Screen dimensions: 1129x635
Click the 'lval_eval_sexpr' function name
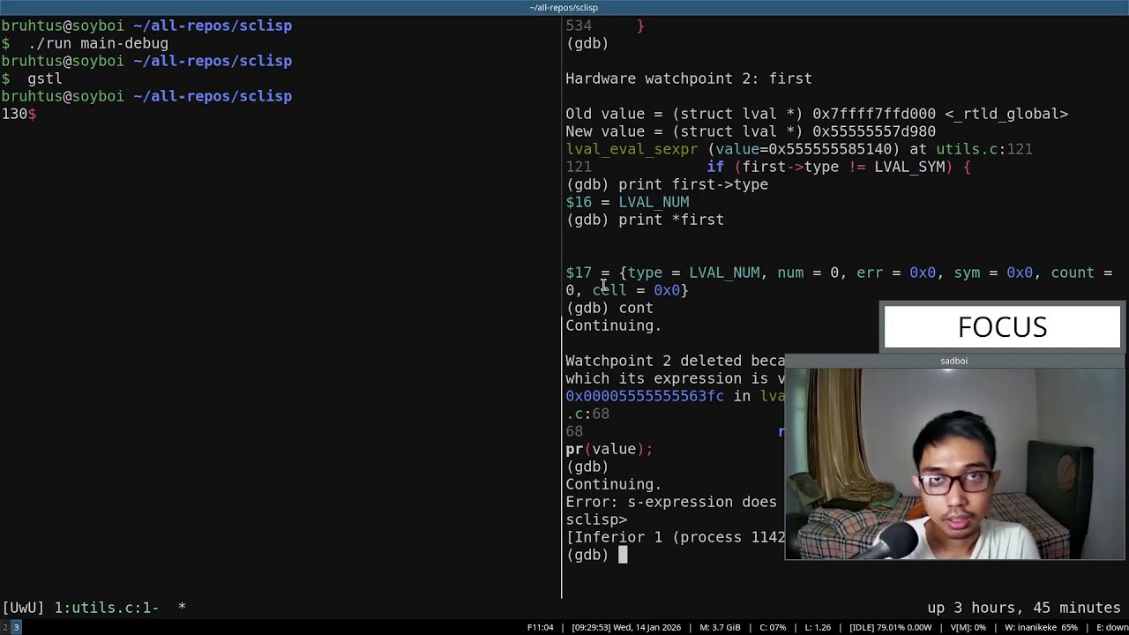pyautogui.click(x=632, y=149)
